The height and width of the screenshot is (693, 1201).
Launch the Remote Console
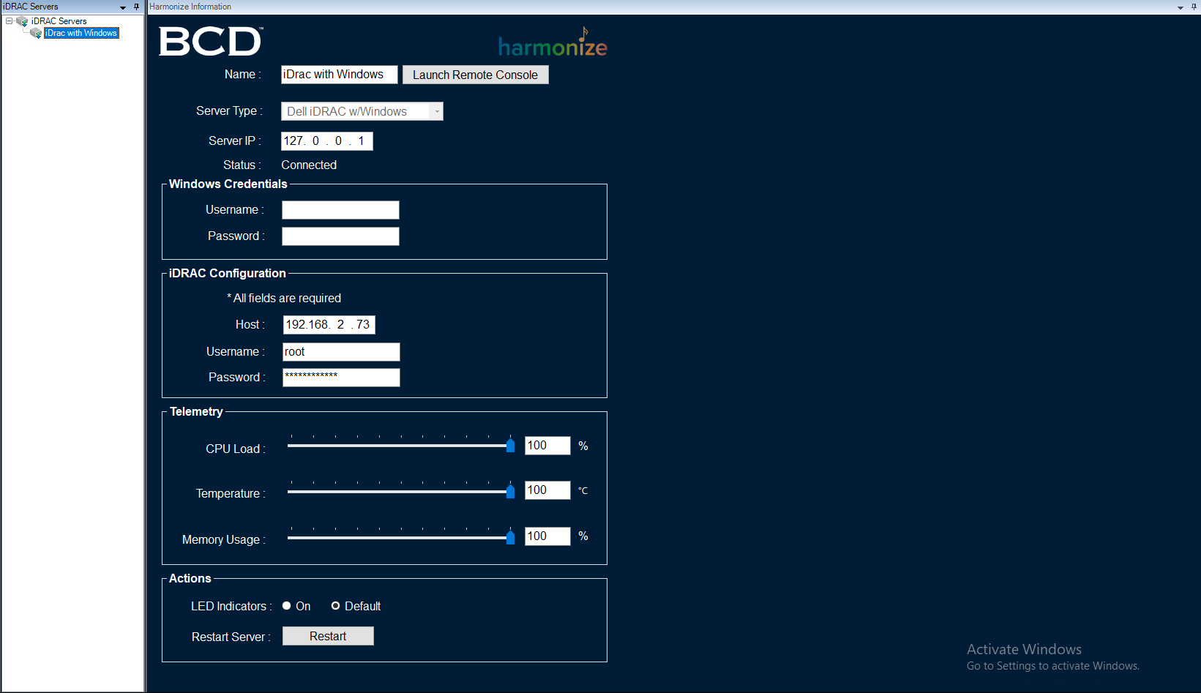[475, 75]
